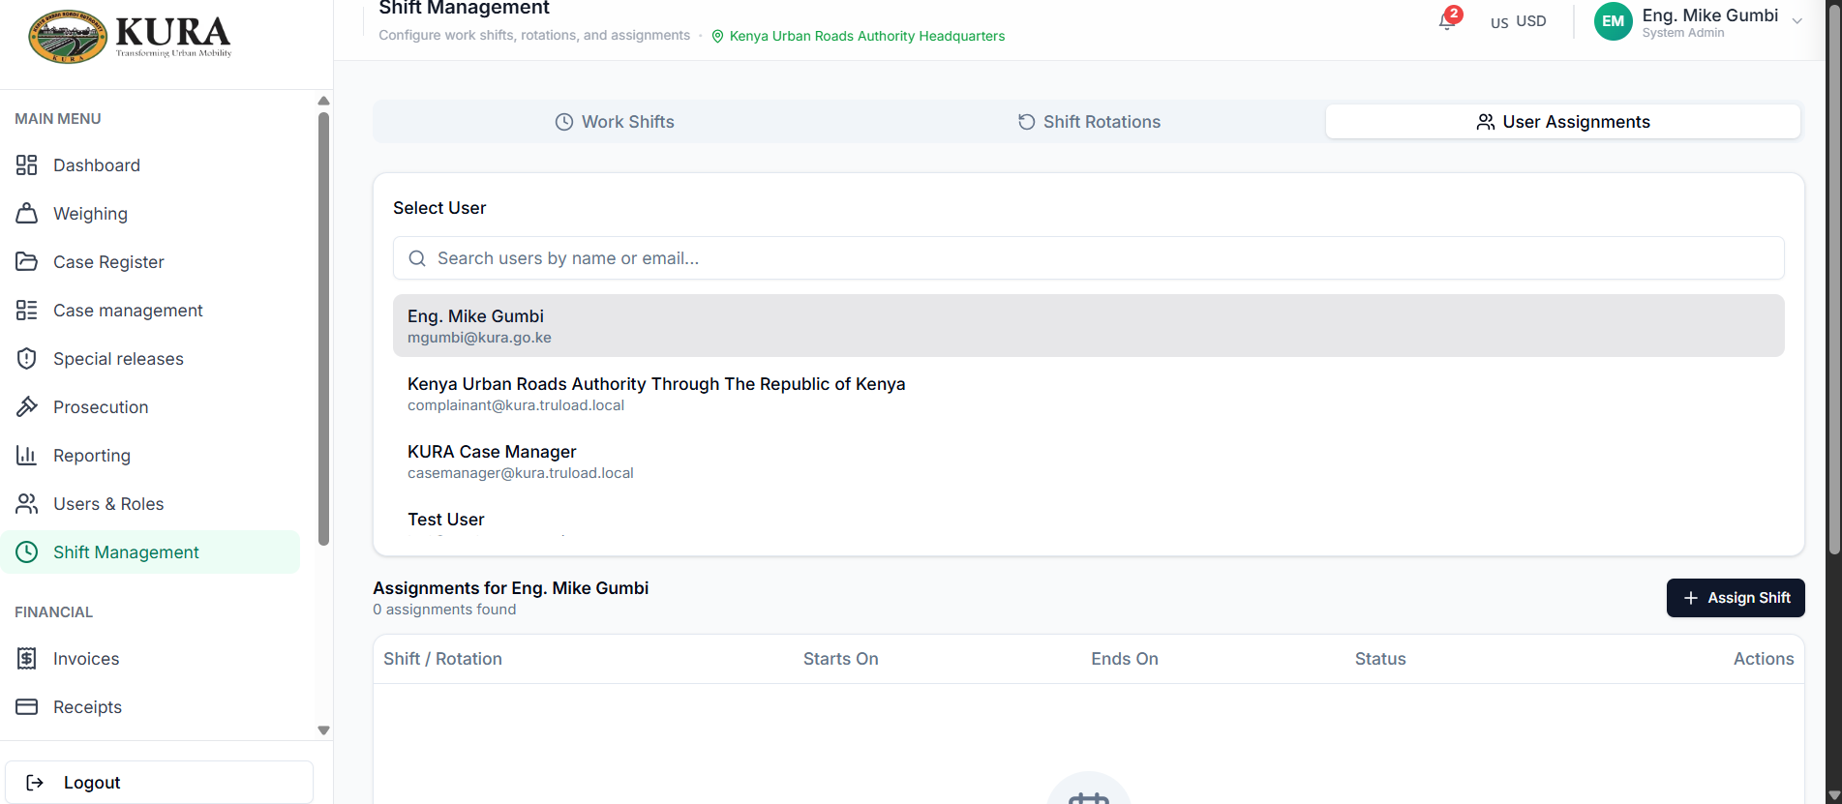Screen dimensions: 1842x804
Task: Click the Dashboard grid icon
Action: tap(27, 165)
